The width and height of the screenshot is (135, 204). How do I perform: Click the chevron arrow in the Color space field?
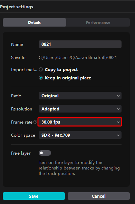[x=118, y=135]
